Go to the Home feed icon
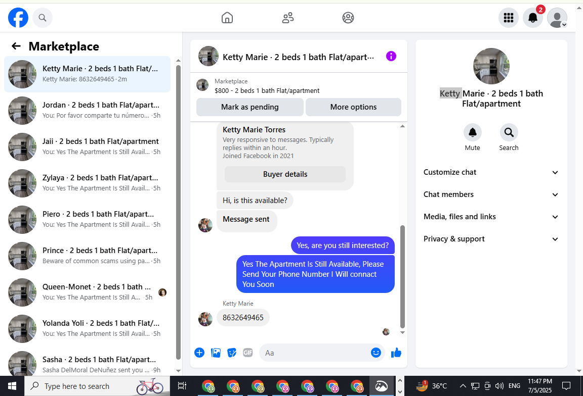Screen dimensions: 583x396 pos(227,18)
